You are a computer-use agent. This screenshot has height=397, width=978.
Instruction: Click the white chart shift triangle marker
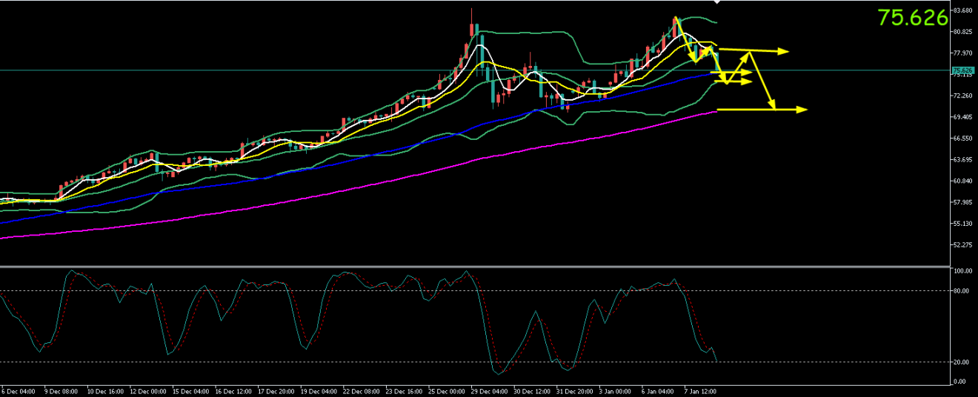point(716,3)
